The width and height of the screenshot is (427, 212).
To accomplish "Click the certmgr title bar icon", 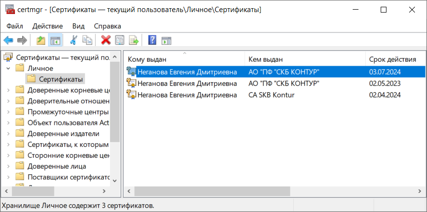I will [x=10, y=10].
